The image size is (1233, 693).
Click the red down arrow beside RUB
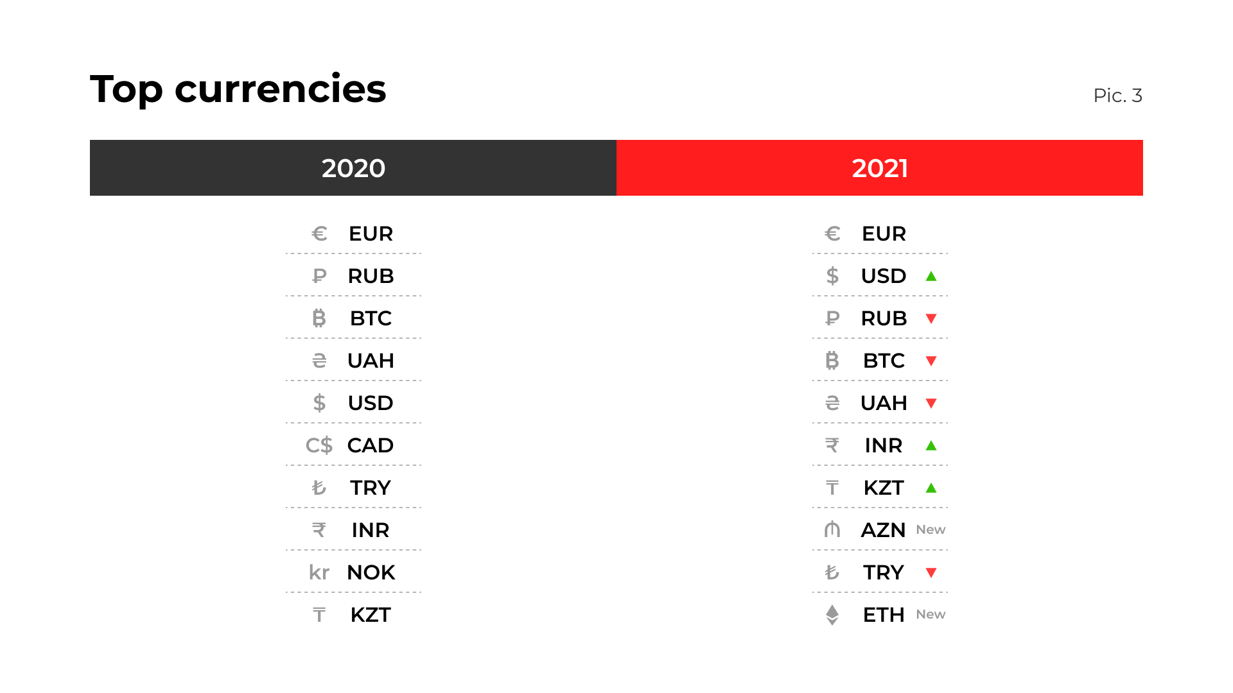point(931,319)
